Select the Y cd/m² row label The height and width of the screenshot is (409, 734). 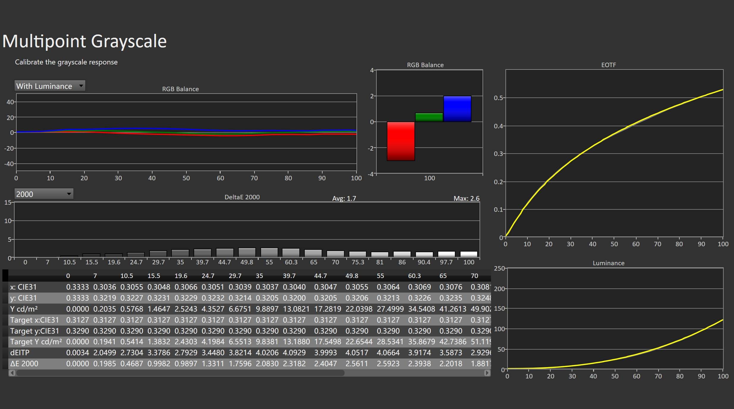point(24,309)
